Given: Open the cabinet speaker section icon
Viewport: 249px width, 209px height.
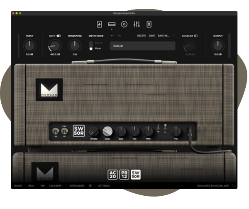Looking at the screenshot, I should click(x=124, y=24).
